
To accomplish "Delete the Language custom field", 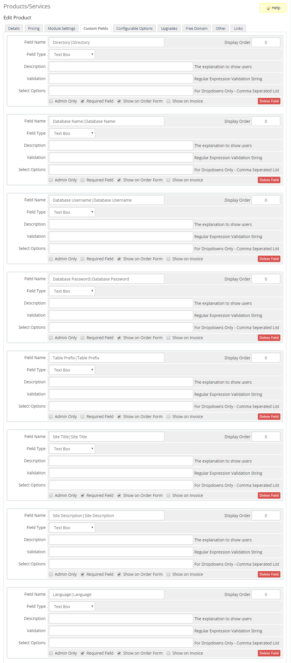I will coord(269,653).
